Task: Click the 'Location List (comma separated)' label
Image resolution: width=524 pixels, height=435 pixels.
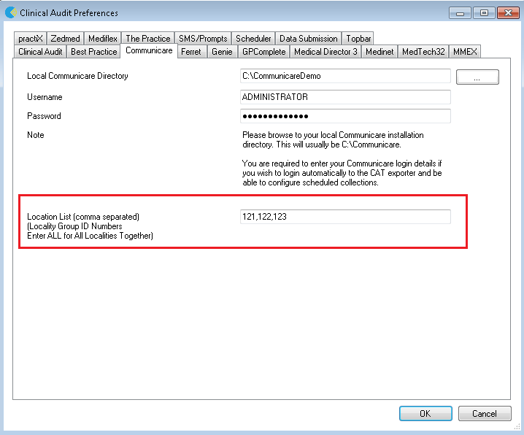Action: coord(83,217)
